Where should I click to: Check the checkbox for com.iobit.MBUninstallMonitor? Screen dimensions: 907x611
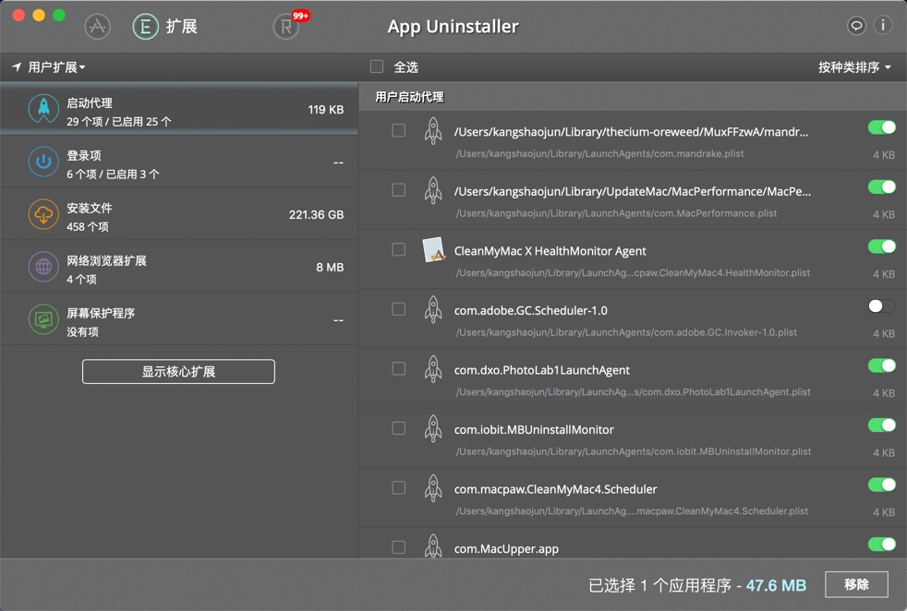(x=398, y=428)
